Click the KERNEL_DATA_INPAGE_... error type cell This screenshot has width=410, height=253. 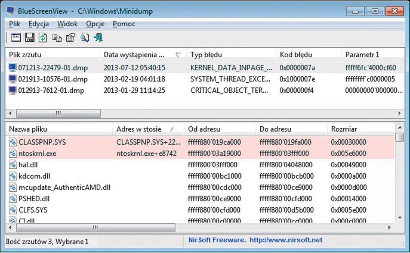pyautogui.click(x=231, y=68)
